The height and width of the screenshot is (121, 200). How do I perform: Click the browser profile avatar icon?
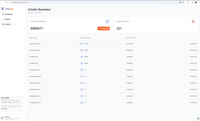[196, 2]
